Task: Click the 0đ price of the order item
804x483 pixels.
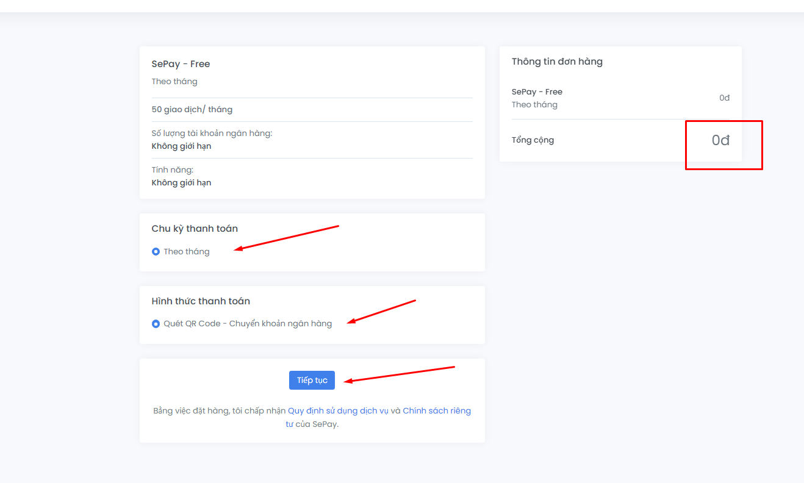Action: tap(724, 98)
